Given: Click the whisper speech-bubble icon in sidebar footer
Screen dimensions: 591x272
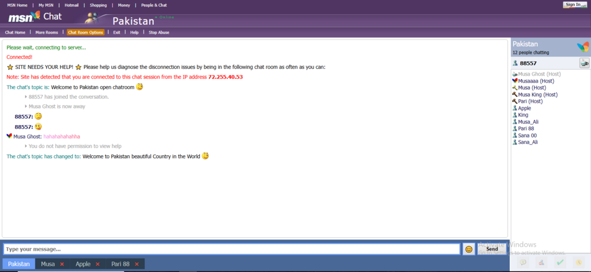Looking at the screenshot, I should [x=523, y=263].
